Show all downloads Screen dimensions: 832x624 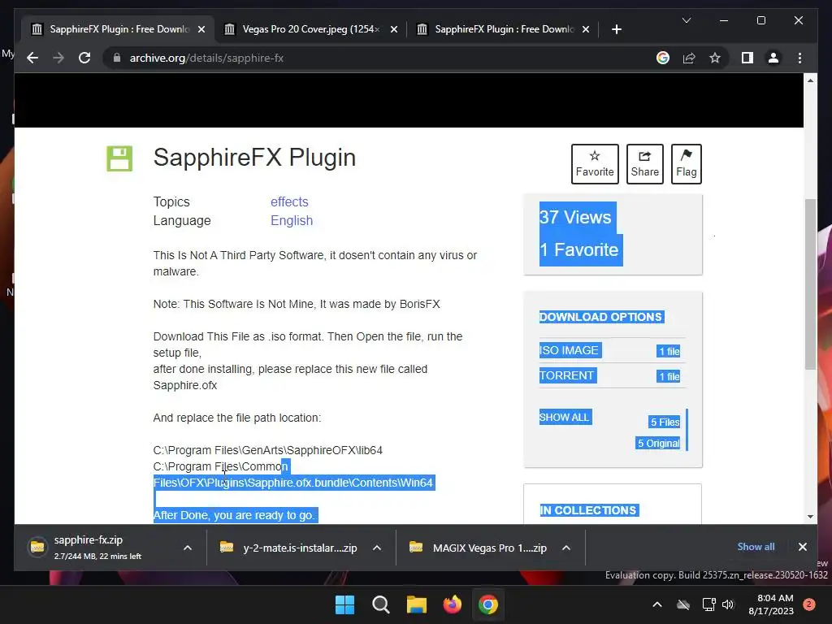pyautogui.click(x=756, y=547)
